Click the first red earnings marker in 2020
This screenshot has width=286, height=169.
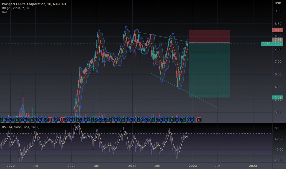click(50, 120)
